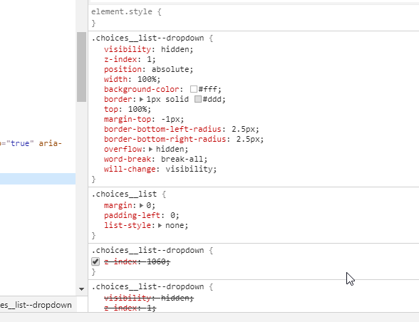The height and width of the screenshot is (322, 419).
Task: Open the #ddd border color swatch
Action: (198, 99)
